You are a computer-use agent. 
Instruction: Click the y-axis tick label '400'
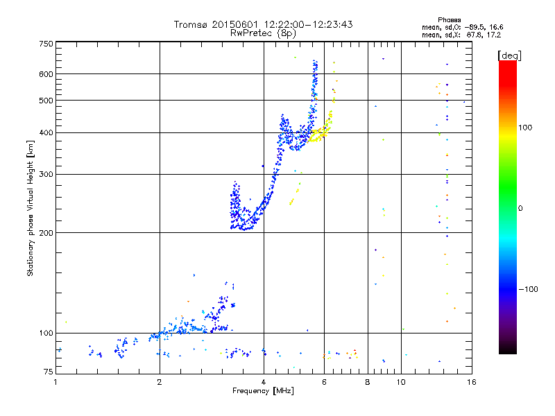click(46, 133)
